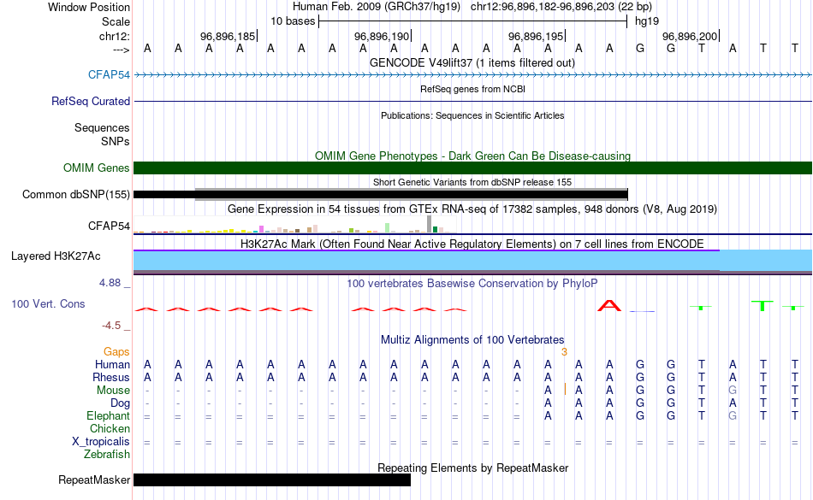Open Multiz Alignments of 100 Vertebrates title

[472, 340]
